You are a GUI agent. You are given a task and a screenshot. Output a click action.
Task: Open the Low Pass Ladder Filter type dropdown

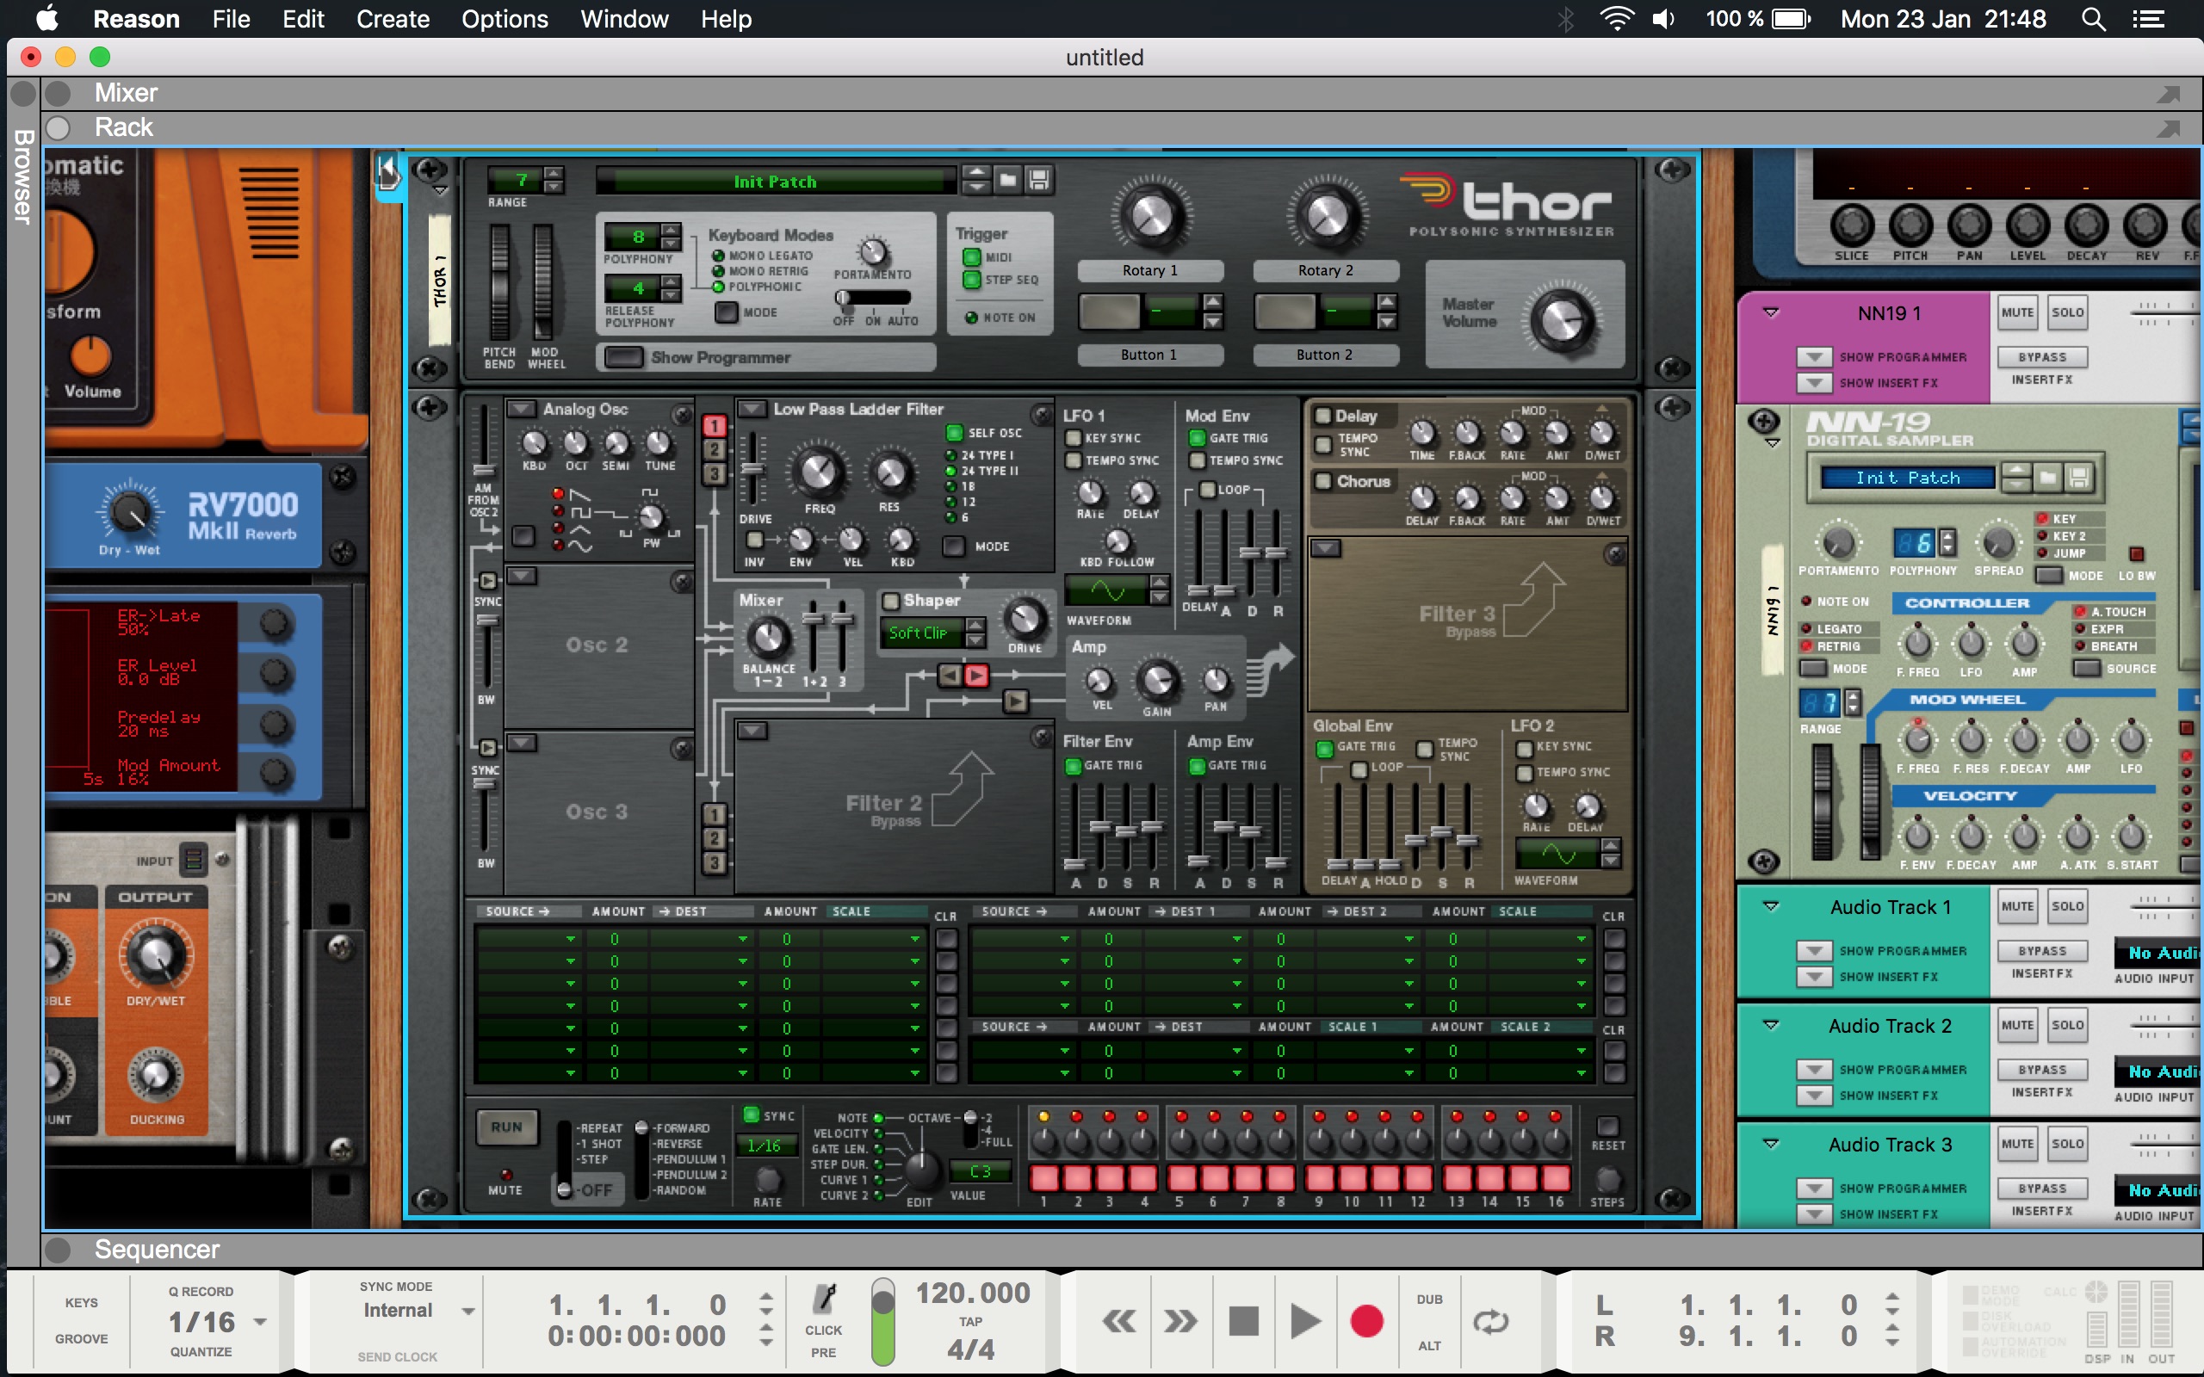tap(752, 409)
